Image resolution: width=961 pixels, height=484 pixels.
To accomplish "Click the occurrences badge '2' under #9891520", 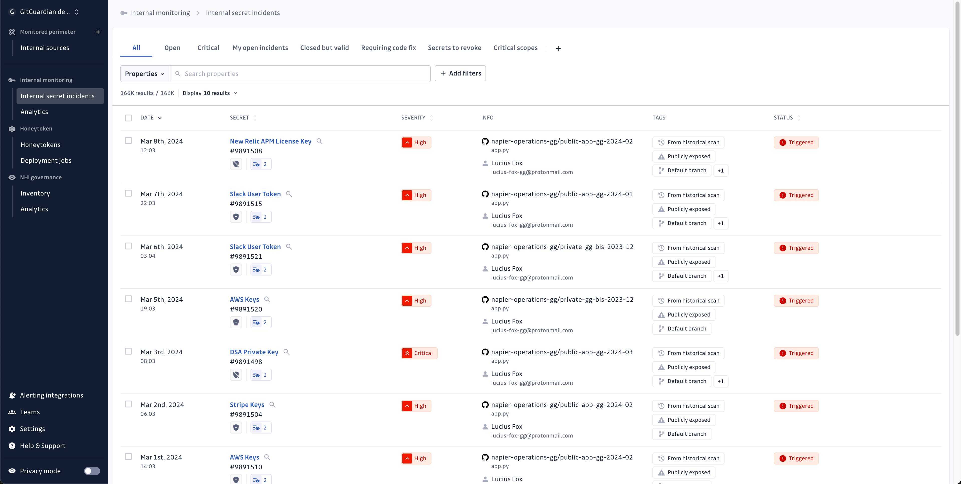I will pos(261,322).
